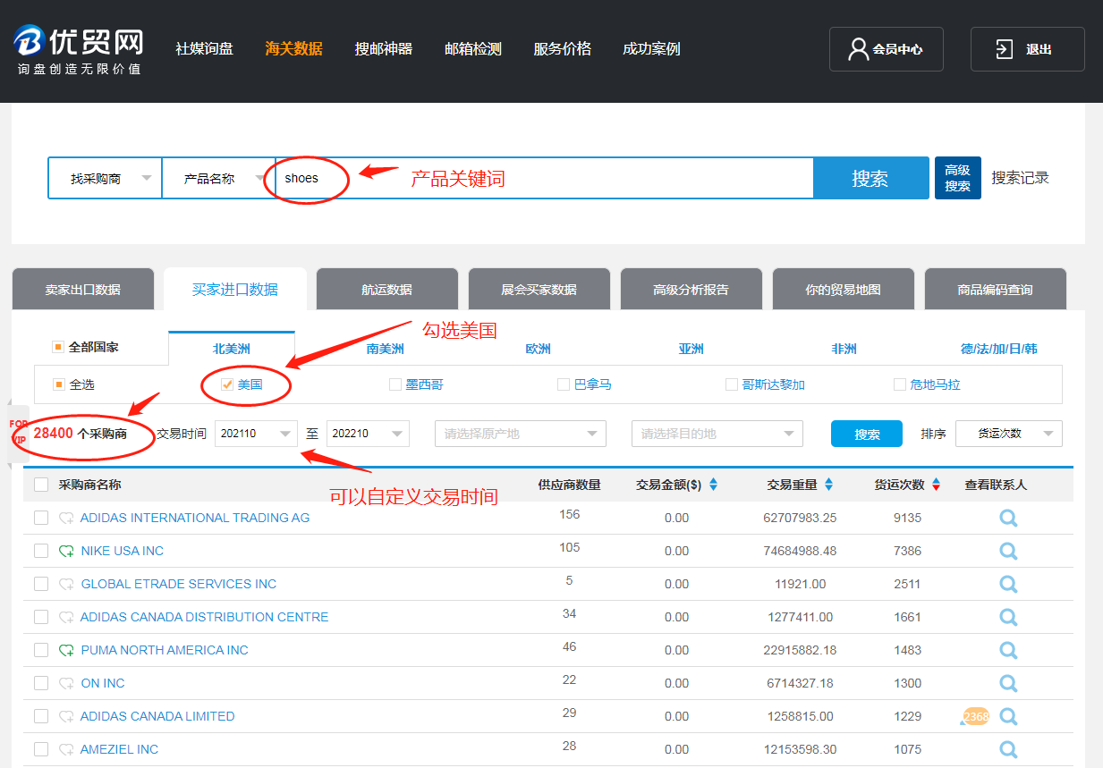Tick the checkbox for GLOBAL ETRADE SERVICES INC

41,584
